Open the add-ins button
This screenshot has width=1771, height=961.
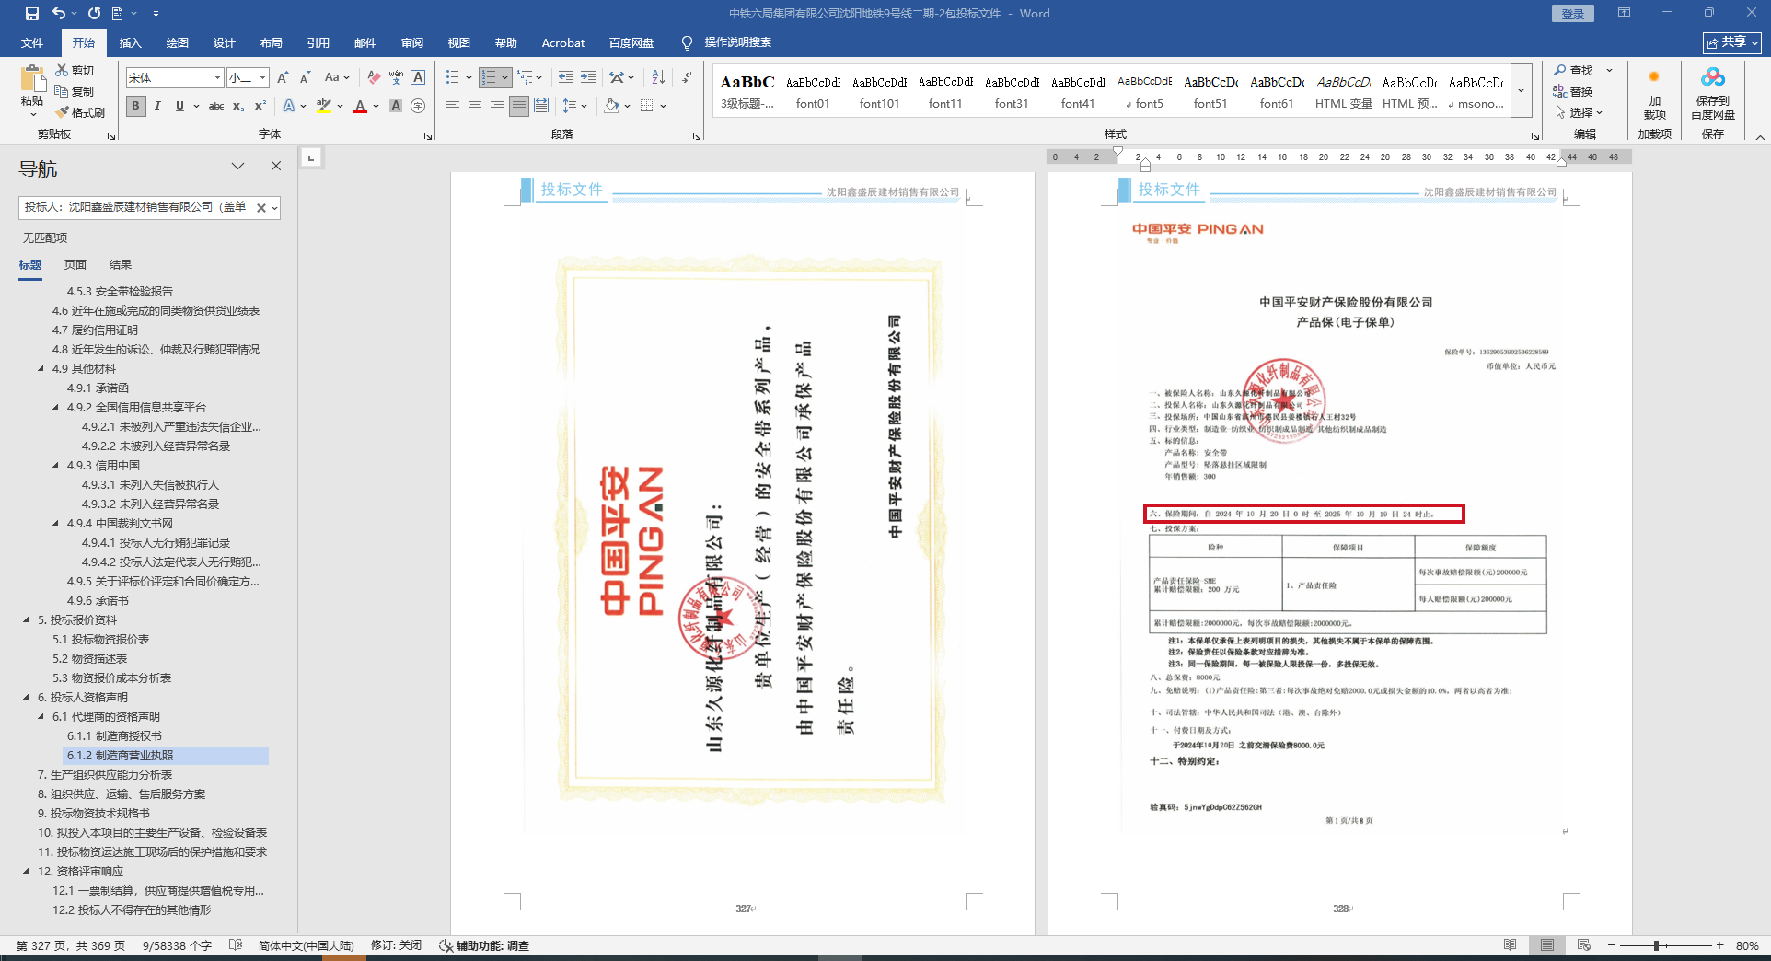pos(1655,94)
